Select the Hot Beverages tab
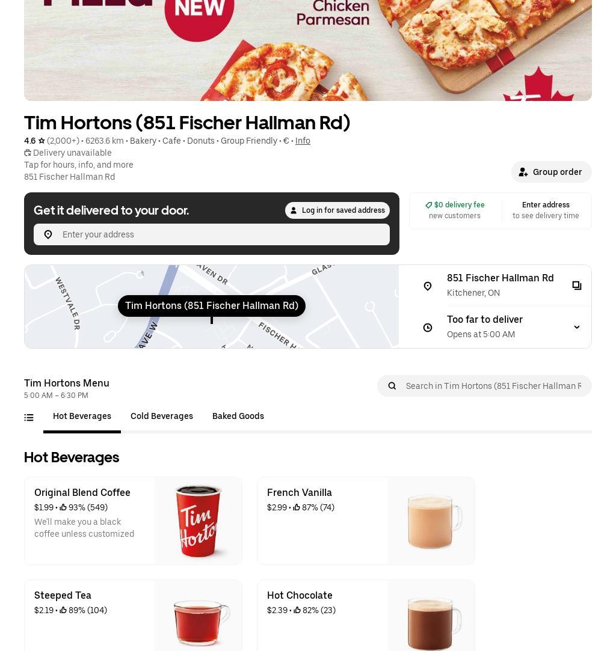Image resolution: width=616 pixels, height=651 pixels. coord(82,416)
